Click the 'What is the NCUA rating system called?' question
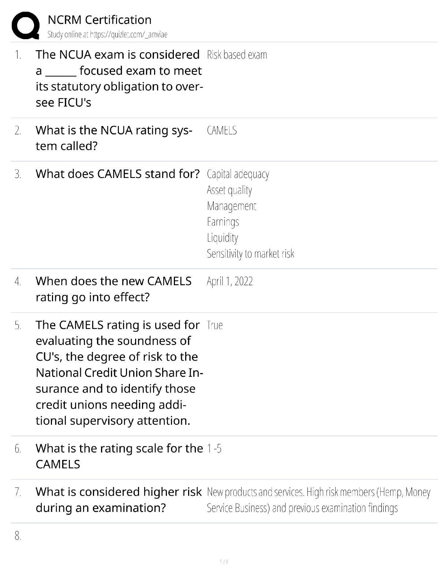 [113, 138]
